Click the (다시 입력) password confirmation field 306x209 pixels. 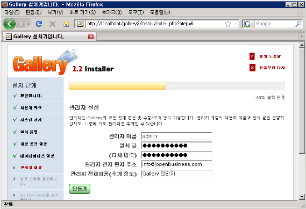pyautogui.click(x=176, y=155)
